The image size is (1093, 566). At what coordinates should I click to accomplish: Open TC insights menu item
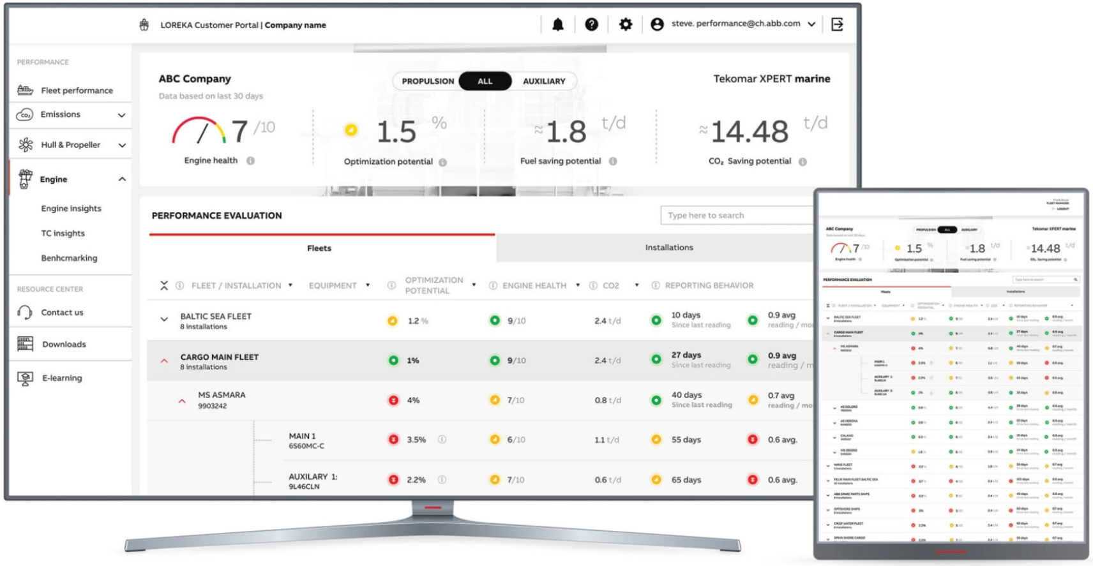point(63,234)
